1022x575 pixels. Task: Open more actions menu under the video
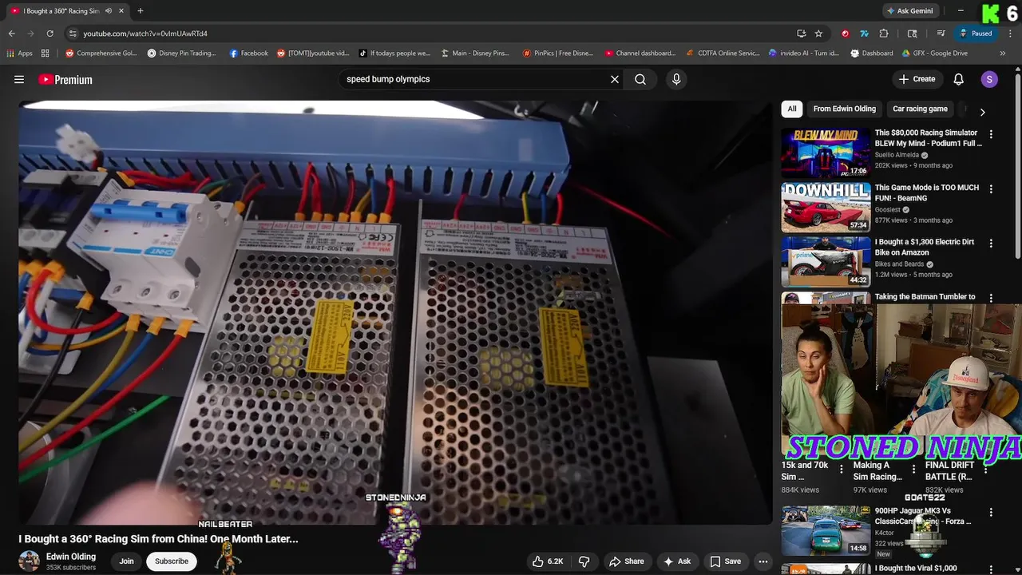(x=763, y=561)
